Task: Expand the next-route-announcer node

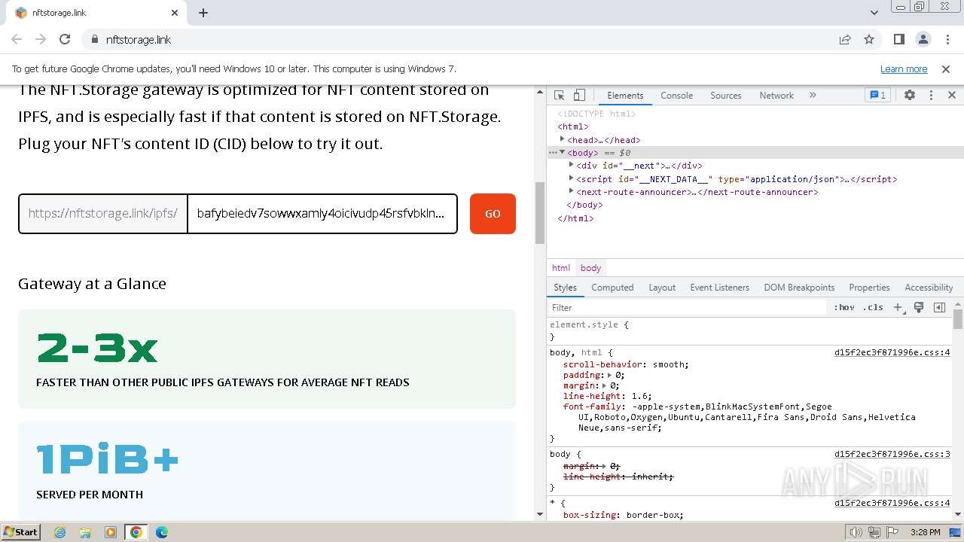Action: click(x=571, y=192)
